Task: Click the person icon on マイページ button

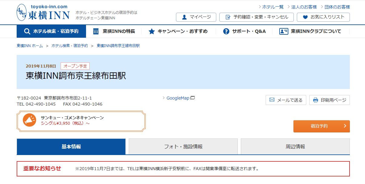Action: tap(184, 17)
